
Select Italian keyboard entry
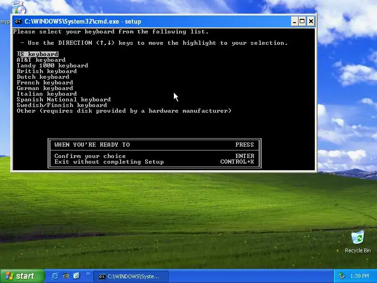47,94
